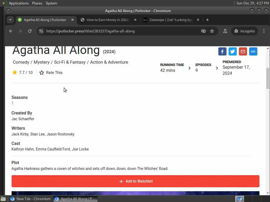Open site information icon in address bar
This screenshot has height=202, width=270.
pos(41,31)
